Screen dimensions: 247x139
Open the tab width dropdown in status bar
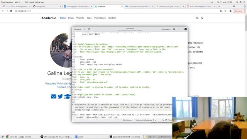coord(146,120)
